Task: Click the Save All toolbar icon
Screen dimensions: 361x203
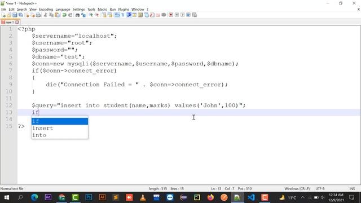Action: pos(21,15)
